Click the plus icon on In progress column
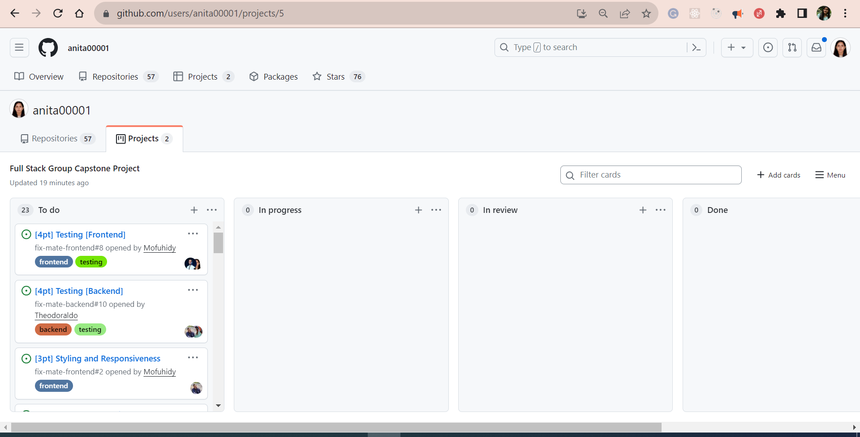860x437 pixels. click(418, 210)
